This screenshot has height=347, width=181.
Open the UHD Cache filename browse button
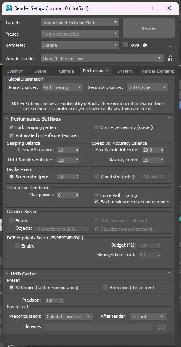click(161, 327)
